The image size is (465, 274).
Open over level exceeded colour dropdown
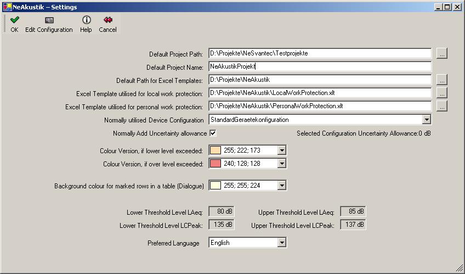[282, 164]
